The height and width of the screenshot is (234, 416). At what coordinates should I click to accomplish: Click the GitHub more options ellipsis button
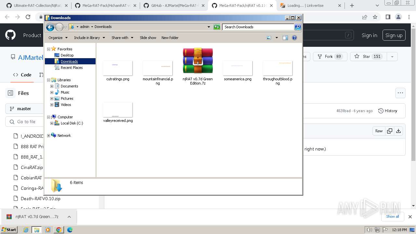400,93
